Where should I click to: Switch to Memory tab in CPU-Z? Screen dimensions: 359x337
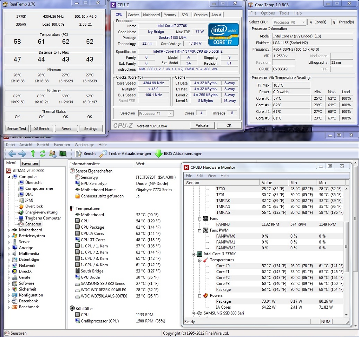pyautogui.click(x=170, y=15)
